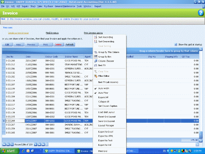
Task: Click the Sort Ascending A-Z icon
Action: coord(96,37)
